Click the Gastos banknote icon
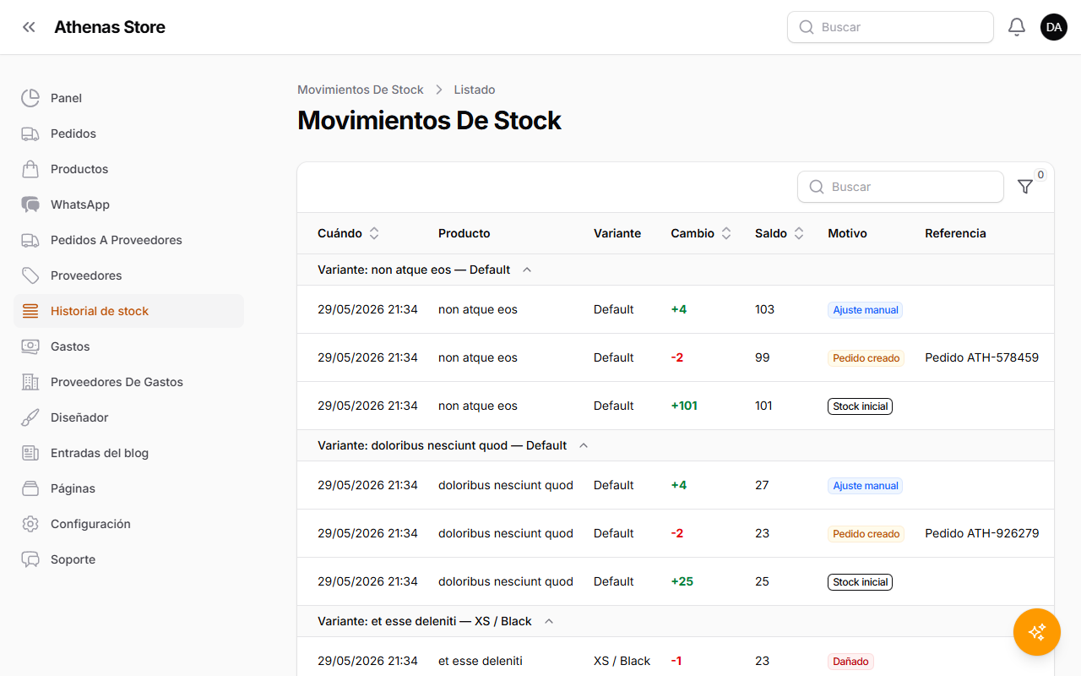The width and height of the screenshot is (1081, 676). [x=30, y=346]
